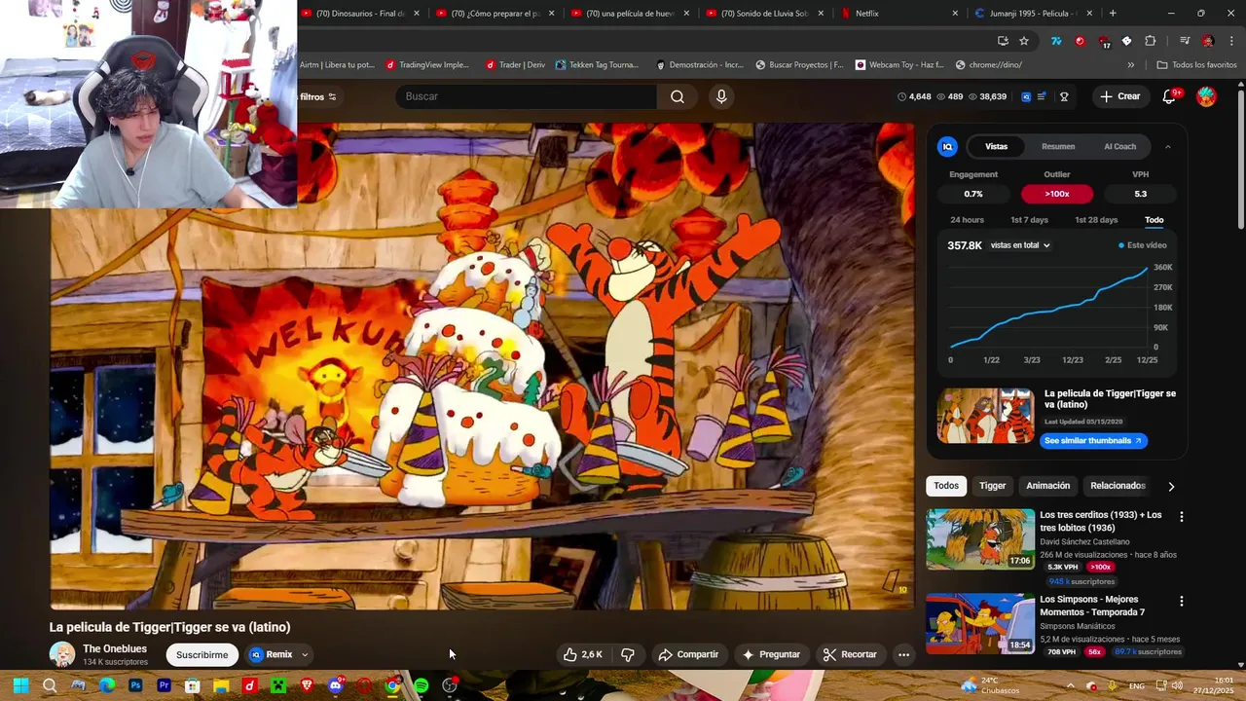Click the vidIQ logo in the stats bar
The height and width of the screenshot is (701, 1246).
click(x=1026, y=96)
